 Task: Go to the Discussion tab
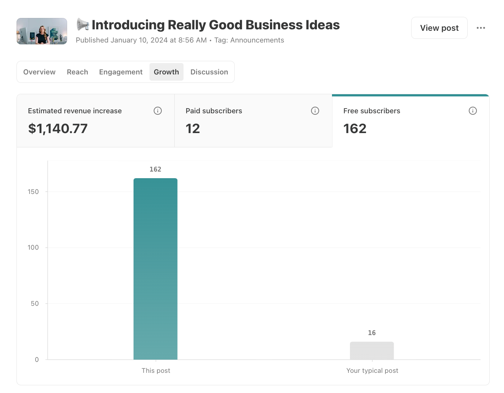(209, 72)
